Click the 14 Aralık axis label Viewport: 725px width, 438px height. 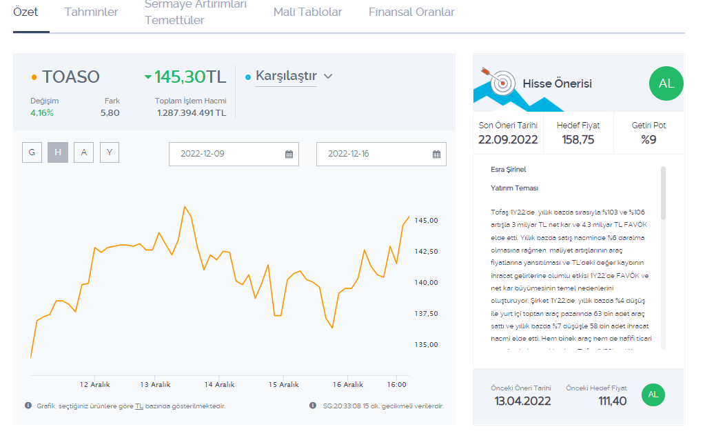pyautogui.click(x=220, y=384)
